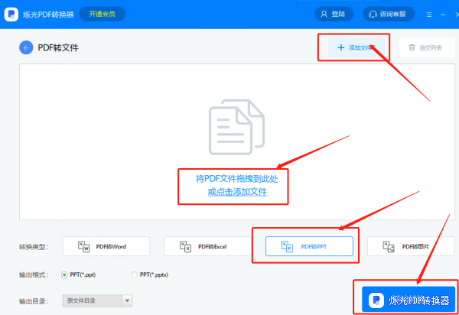The height and width of the screenshot is (315, 459).
Task: Minimize the converter window
Action: click(443, 15)
